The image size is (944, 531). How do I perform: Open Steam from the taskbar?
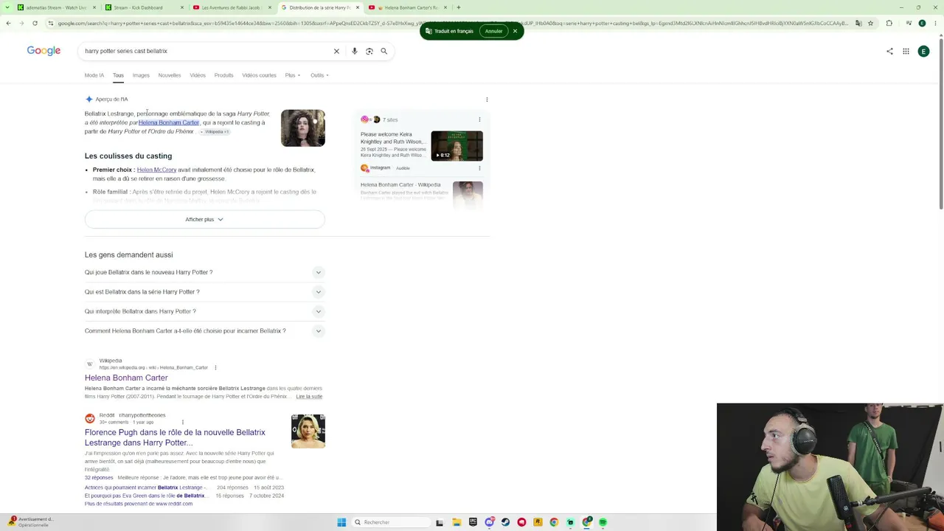pos(505,522)
